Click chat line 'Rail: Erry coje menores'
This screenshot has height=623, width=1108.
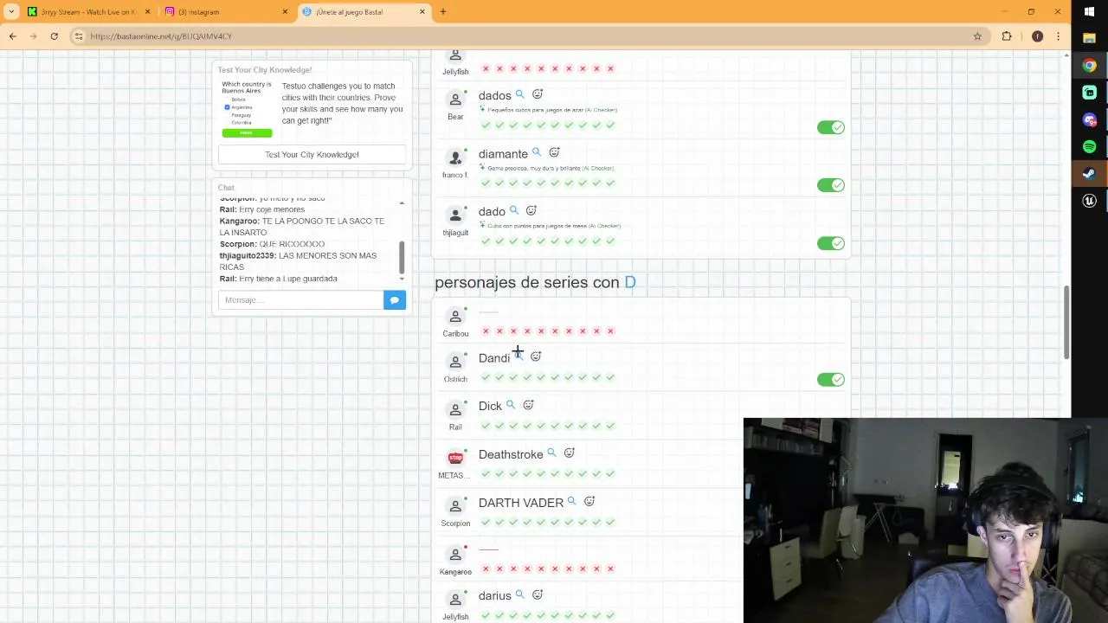point(262,209)
